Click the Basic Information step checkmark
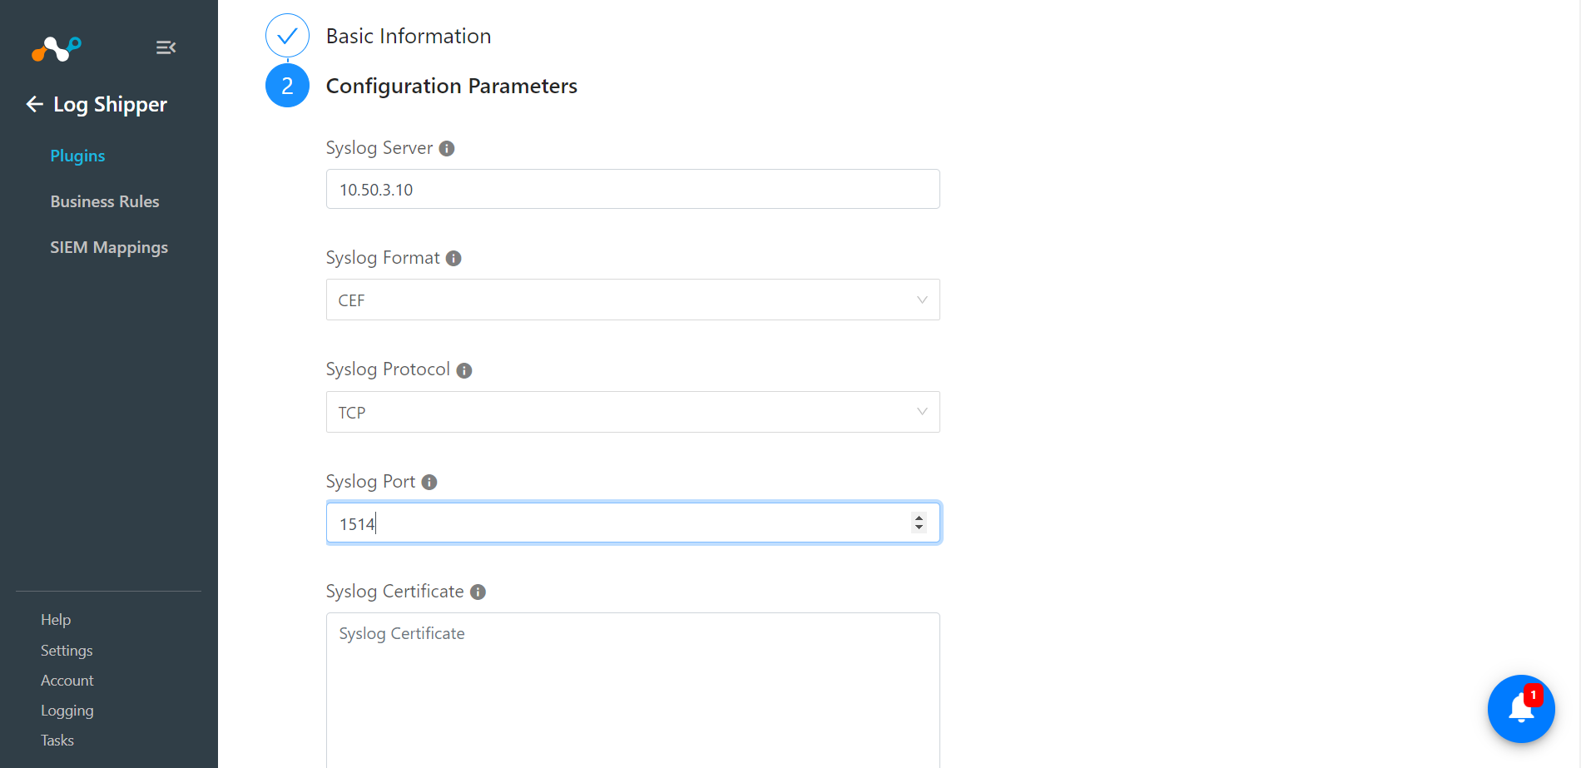This screenshot has height=768, width=1581. coord(287,36)
